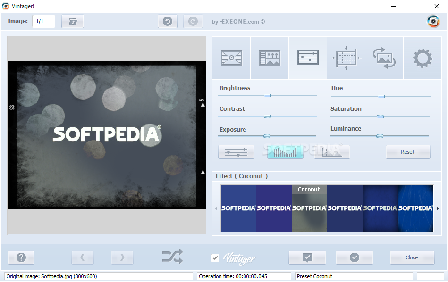
Task: Go to the next image
Action: pos(122,257)
